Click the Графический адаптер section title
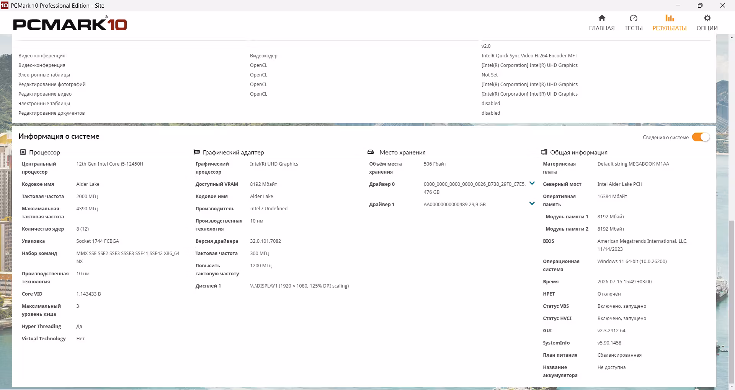The height and width of the screenshot is (390, 735). pyautogui.click(x=234, y=153)
